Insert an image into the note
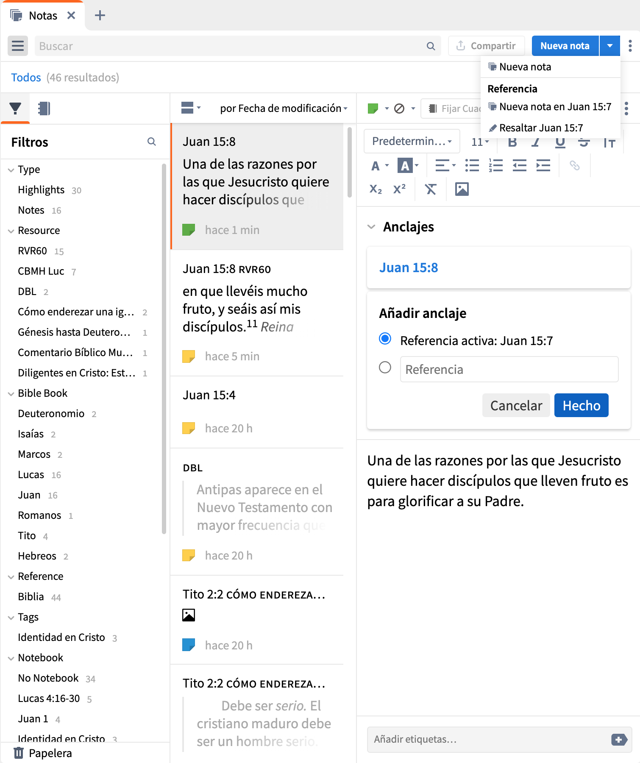 pos(462,189)
